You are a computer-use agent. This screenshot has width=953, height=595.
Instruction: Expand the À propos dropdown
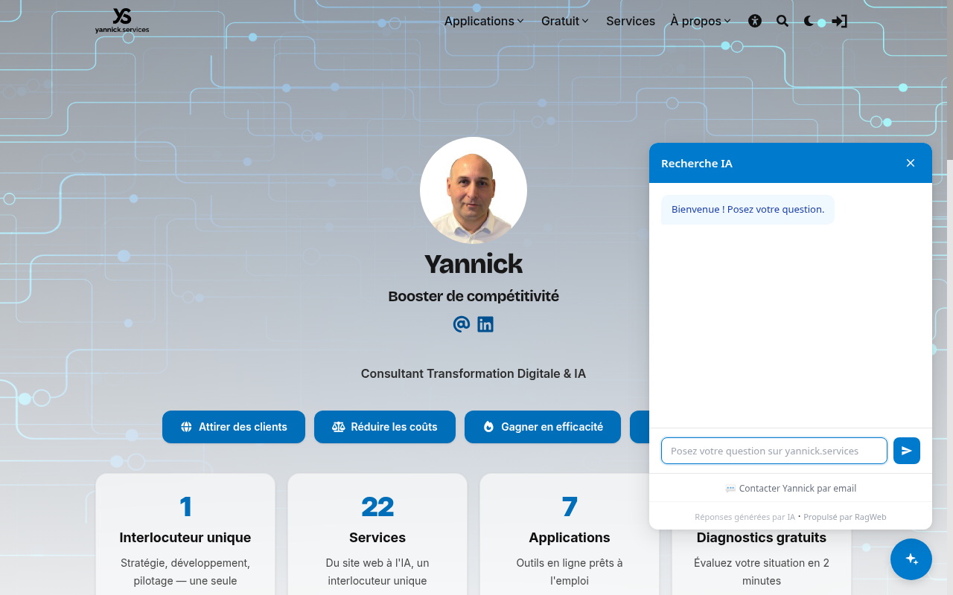[x=701, y=21]
